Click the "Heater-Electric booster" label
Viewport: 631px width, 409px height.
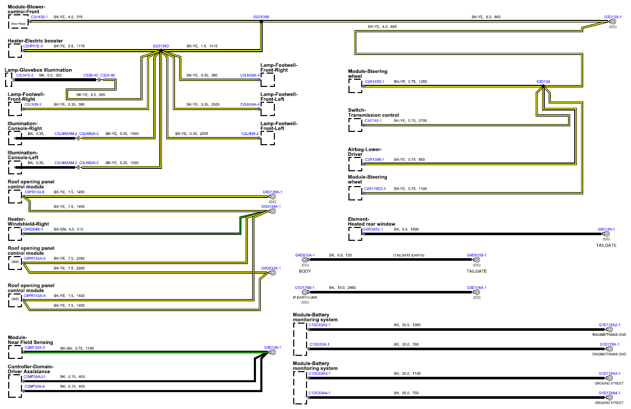pyautogui.click(x=36, y=40)
